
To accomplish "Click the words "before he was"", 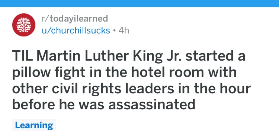I will [58, 104].
